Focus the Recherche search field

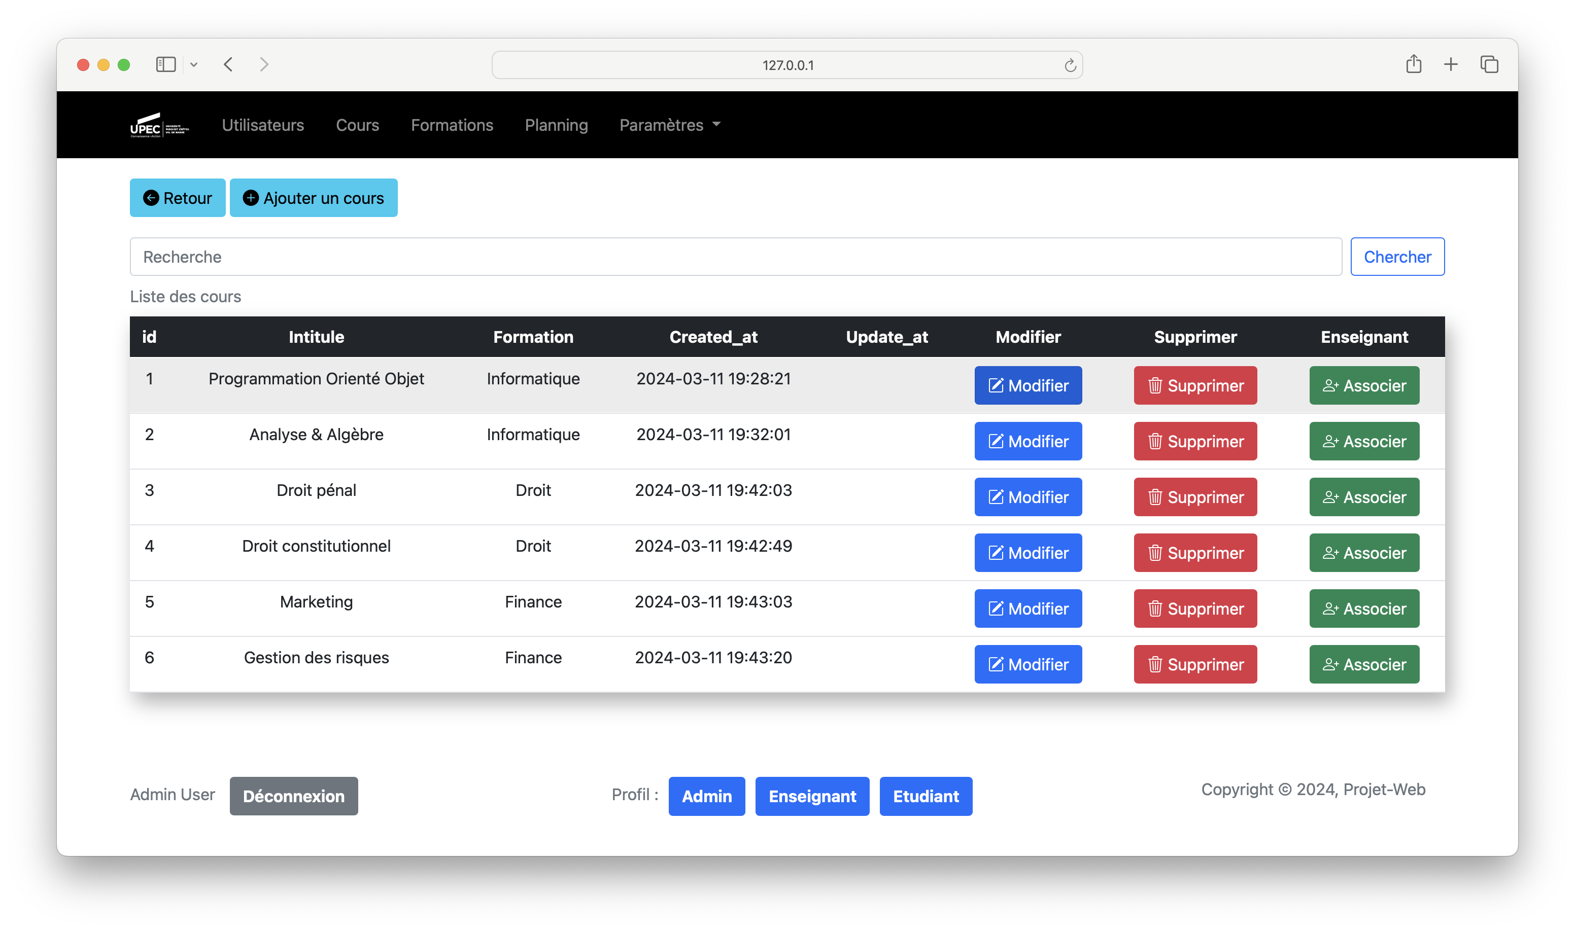[x=735, y=257]
